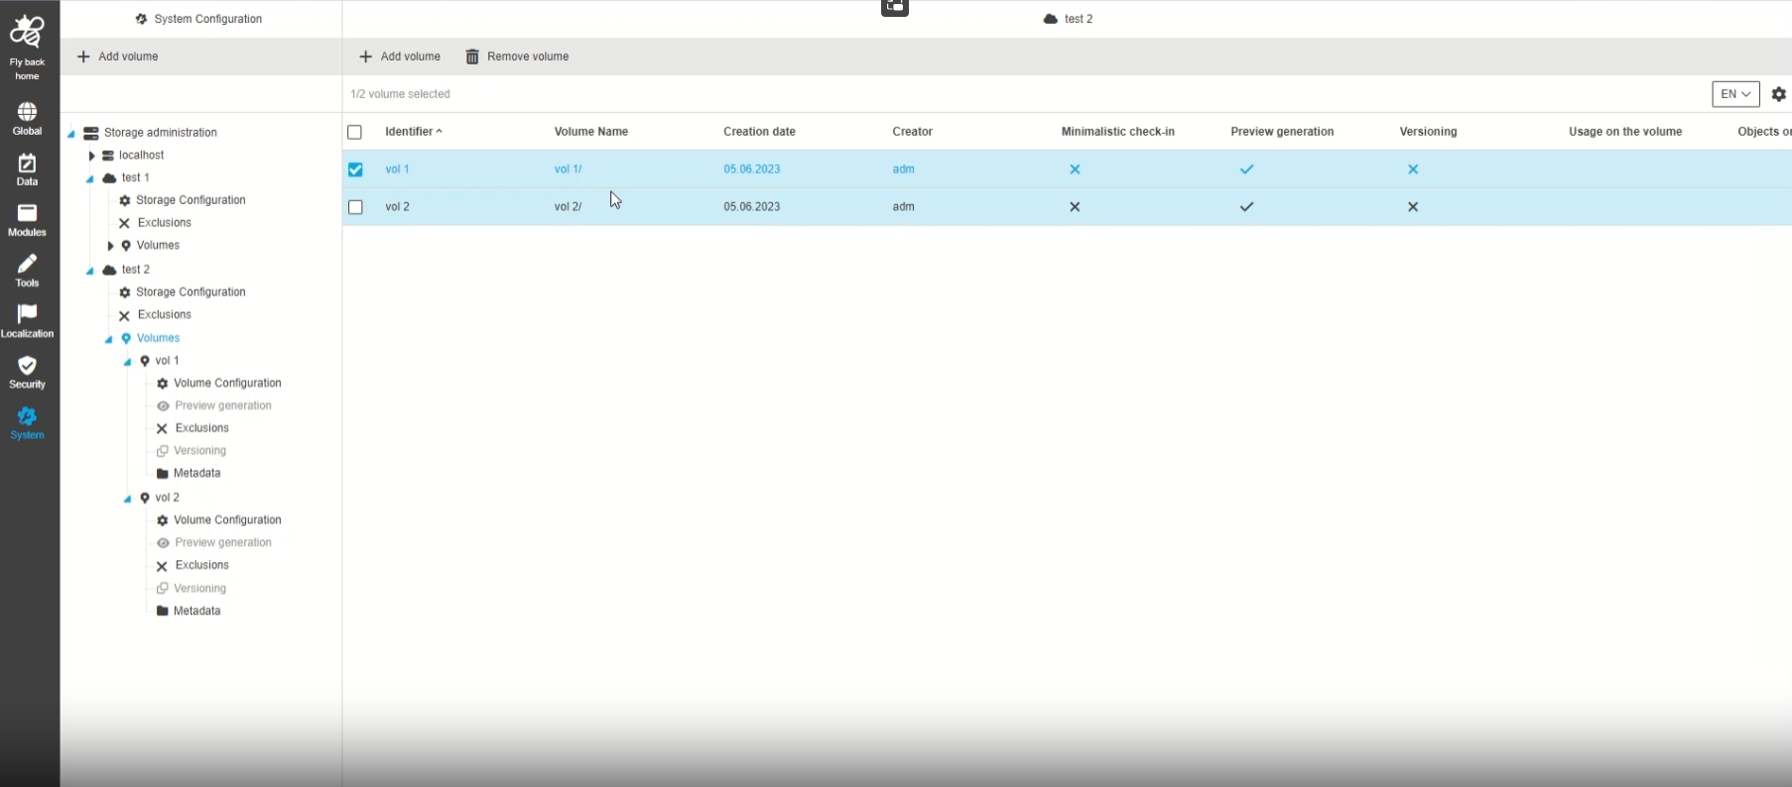Select Metadata under vol 2
1792x787 pixels.
[x=196, y=612]
